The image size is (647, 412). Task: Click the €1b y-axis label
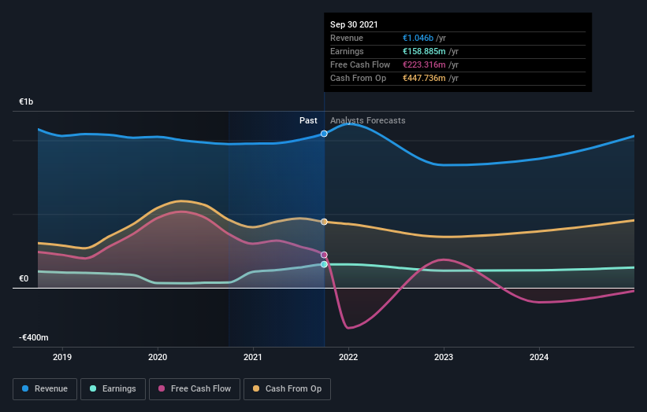pyautogui.click(x=26, y=101)
